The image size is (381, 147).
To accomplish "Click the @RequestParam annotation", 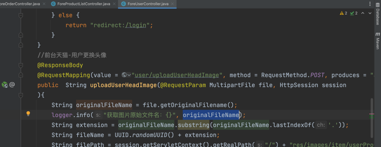I will tap(183, 85).
